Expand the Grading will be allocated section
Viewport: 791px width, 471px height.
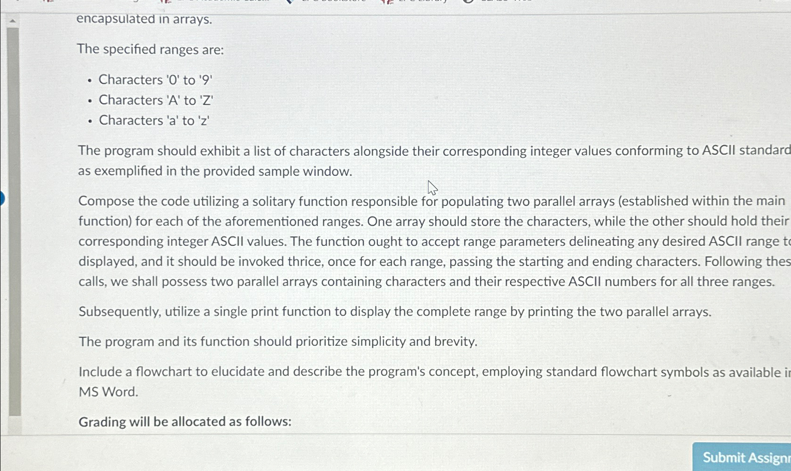[185, 421]
